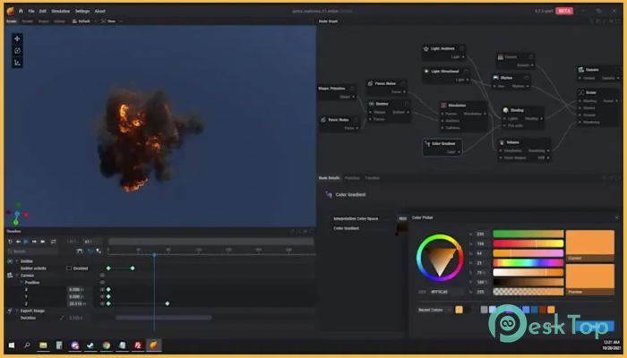Image resolution: width=627 pixels, height=358 pixels.
Task: Toggle the Position X keyframe indicator
Action: 102,289
